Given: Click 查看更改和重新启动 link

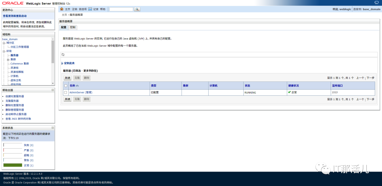Looking at the screenshot, I should coord(15,16).
